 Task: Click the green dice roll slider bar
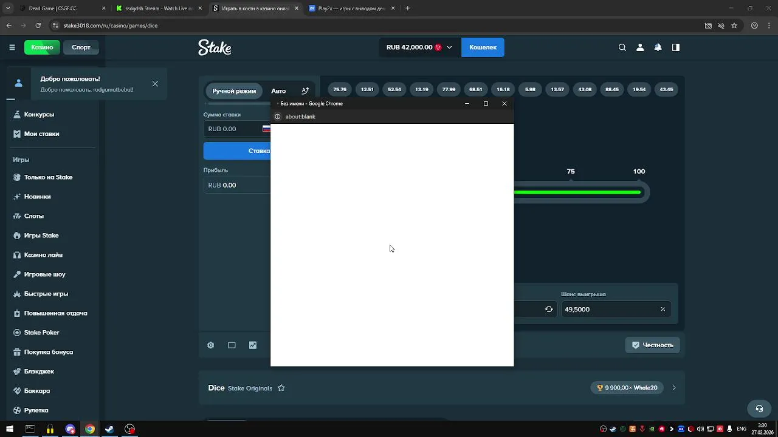tap(577, 192)
